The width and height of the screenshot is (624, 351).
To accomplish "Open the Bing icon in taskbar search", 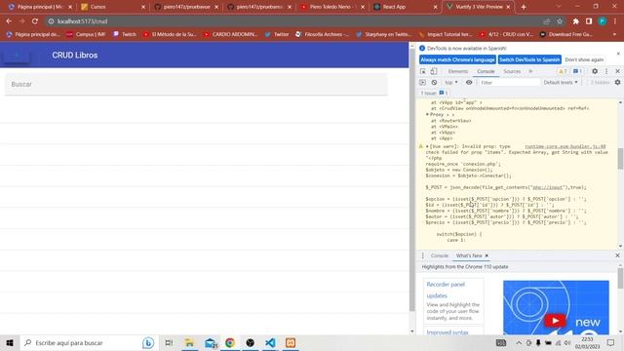I will 148,342.
